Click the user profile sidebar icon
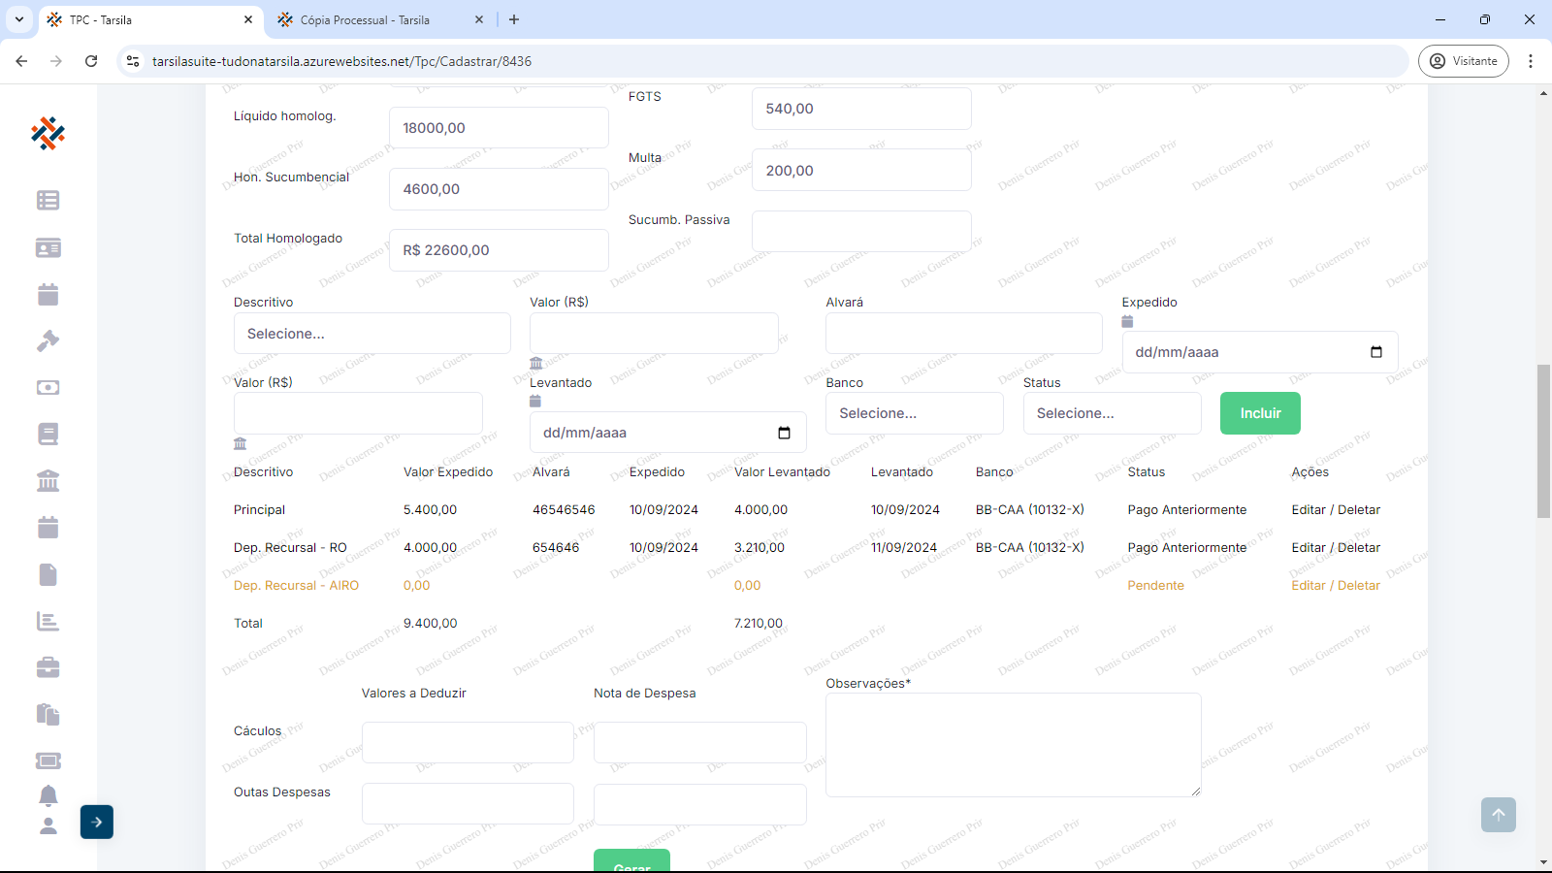1552x873 pixels. coord(48,826)
